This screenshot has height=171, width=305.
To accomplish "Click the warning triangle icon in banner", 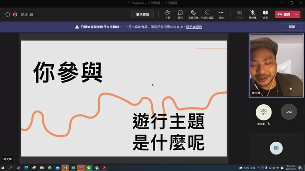I will (x=77, y=27).
